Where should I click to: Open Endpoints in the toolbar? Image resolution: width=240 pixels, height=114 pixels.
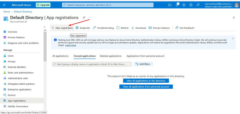[x=83, y=28]
